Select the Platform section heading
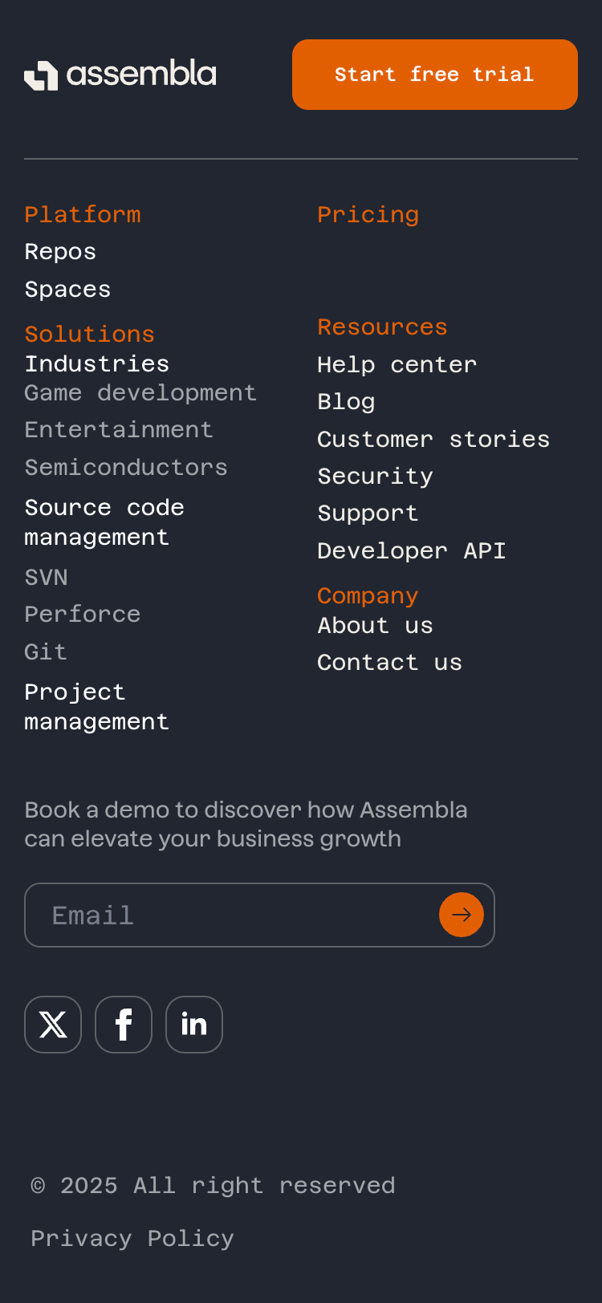Screen dimensions: 602x1303 click(x=82, y=213)
